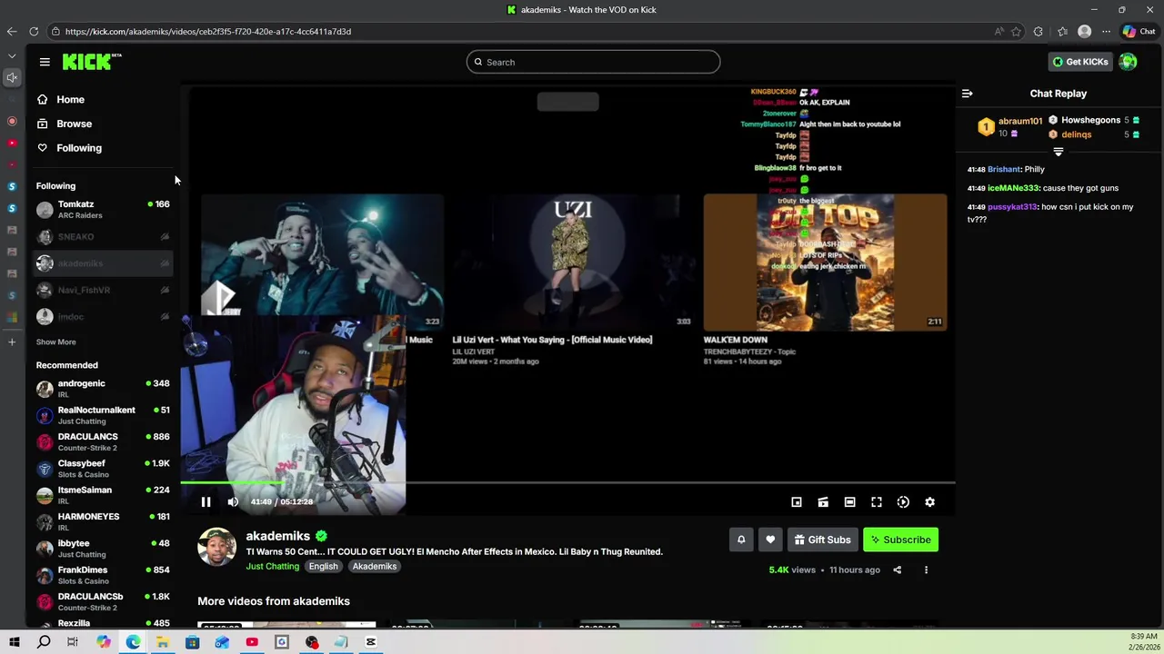The height and width of the screenshot is (654, 1164).
Task: Open recommended channel androgenic
Action: tap(103, 389)
